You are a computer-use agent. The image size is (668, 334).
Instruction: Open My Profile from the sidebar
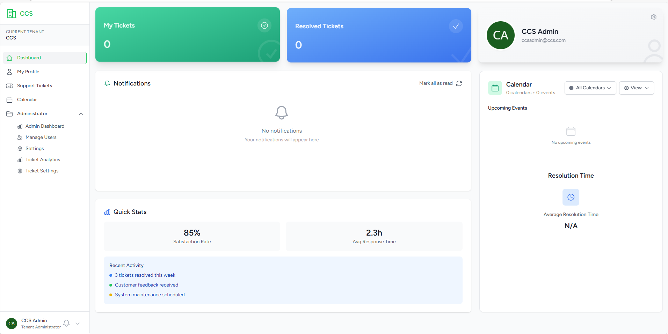pos(28,72)
